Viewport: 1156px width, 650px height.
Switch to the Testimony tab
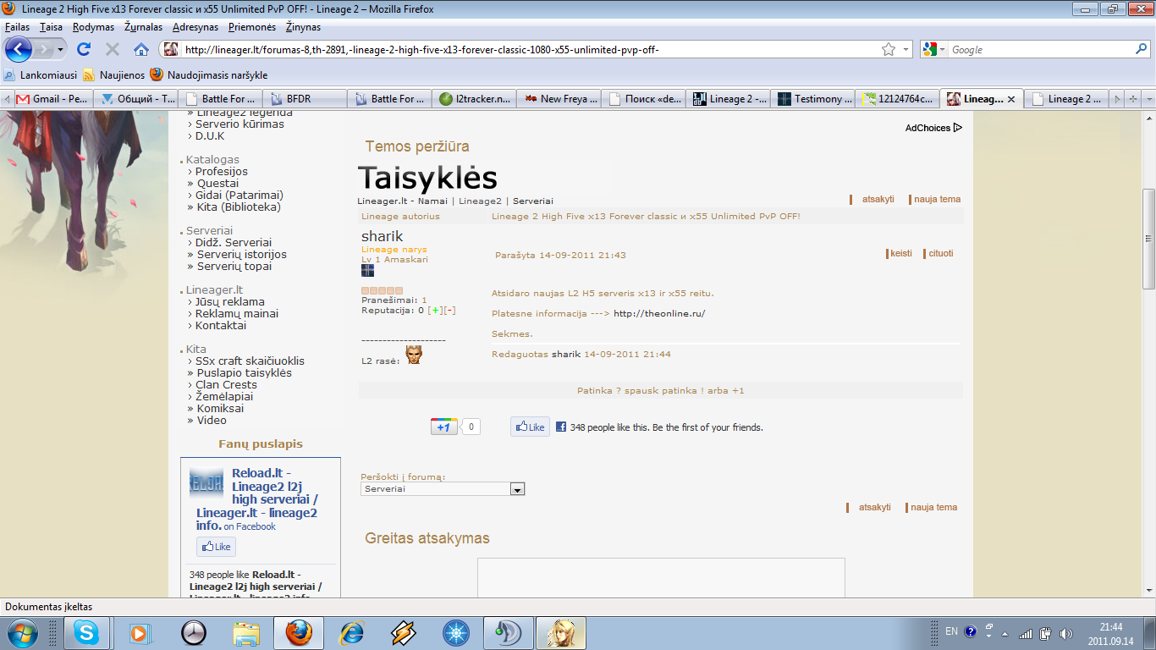[812, 99]
